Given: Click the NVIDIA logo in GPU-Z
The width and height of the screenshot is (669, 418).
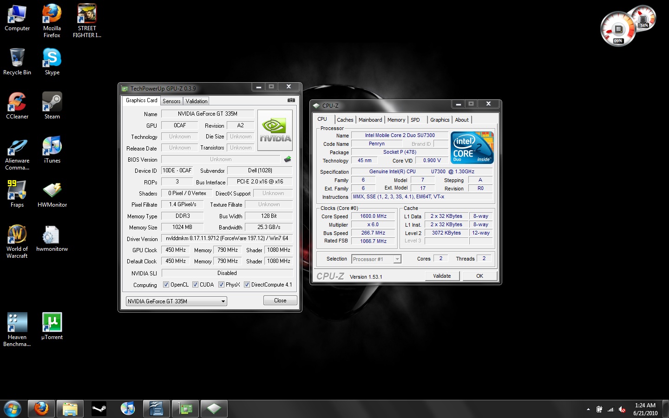Looking at the screenshot, I should (275, 130).
